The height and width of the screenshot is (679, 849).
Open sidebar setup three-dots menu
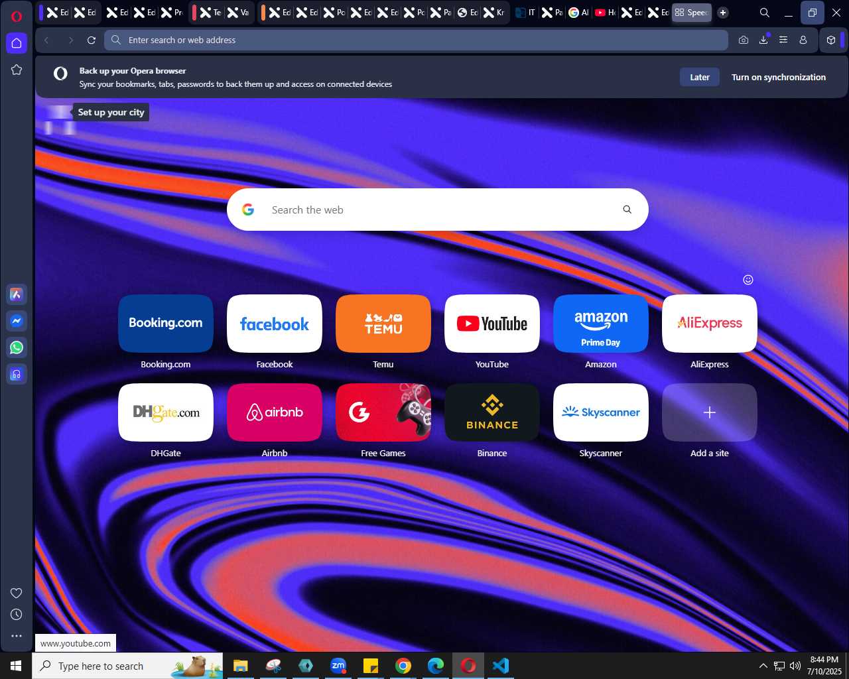pos(17,636)
